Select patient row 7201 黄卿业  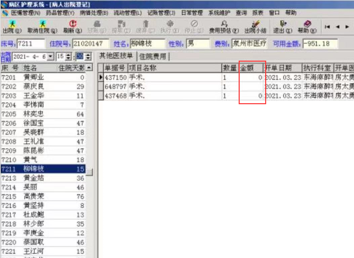(x=43, y=77)
